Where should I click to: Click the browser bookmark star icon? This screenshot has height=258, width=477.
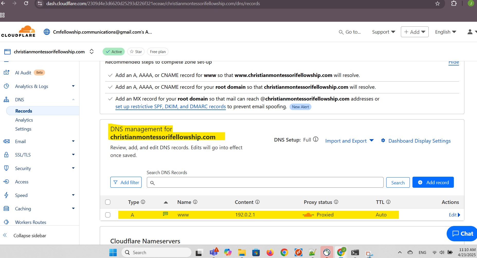coord(437,3)
